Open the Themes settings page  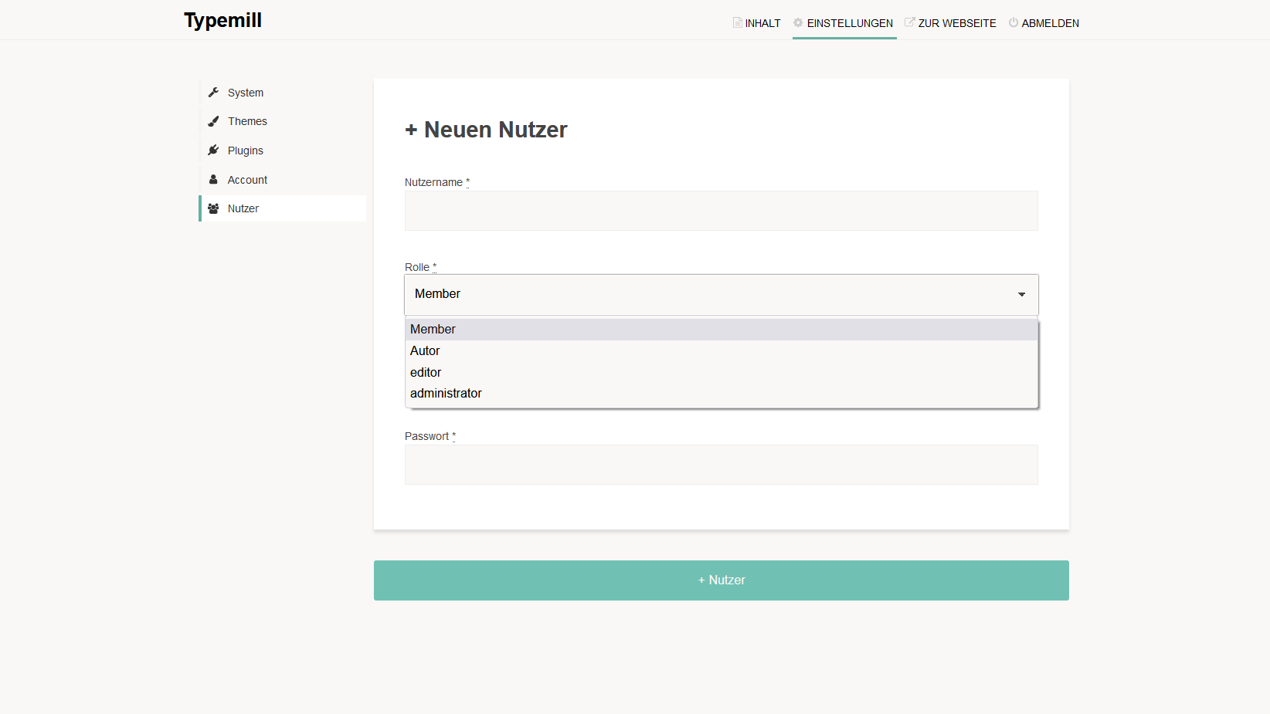click(247, 121)
